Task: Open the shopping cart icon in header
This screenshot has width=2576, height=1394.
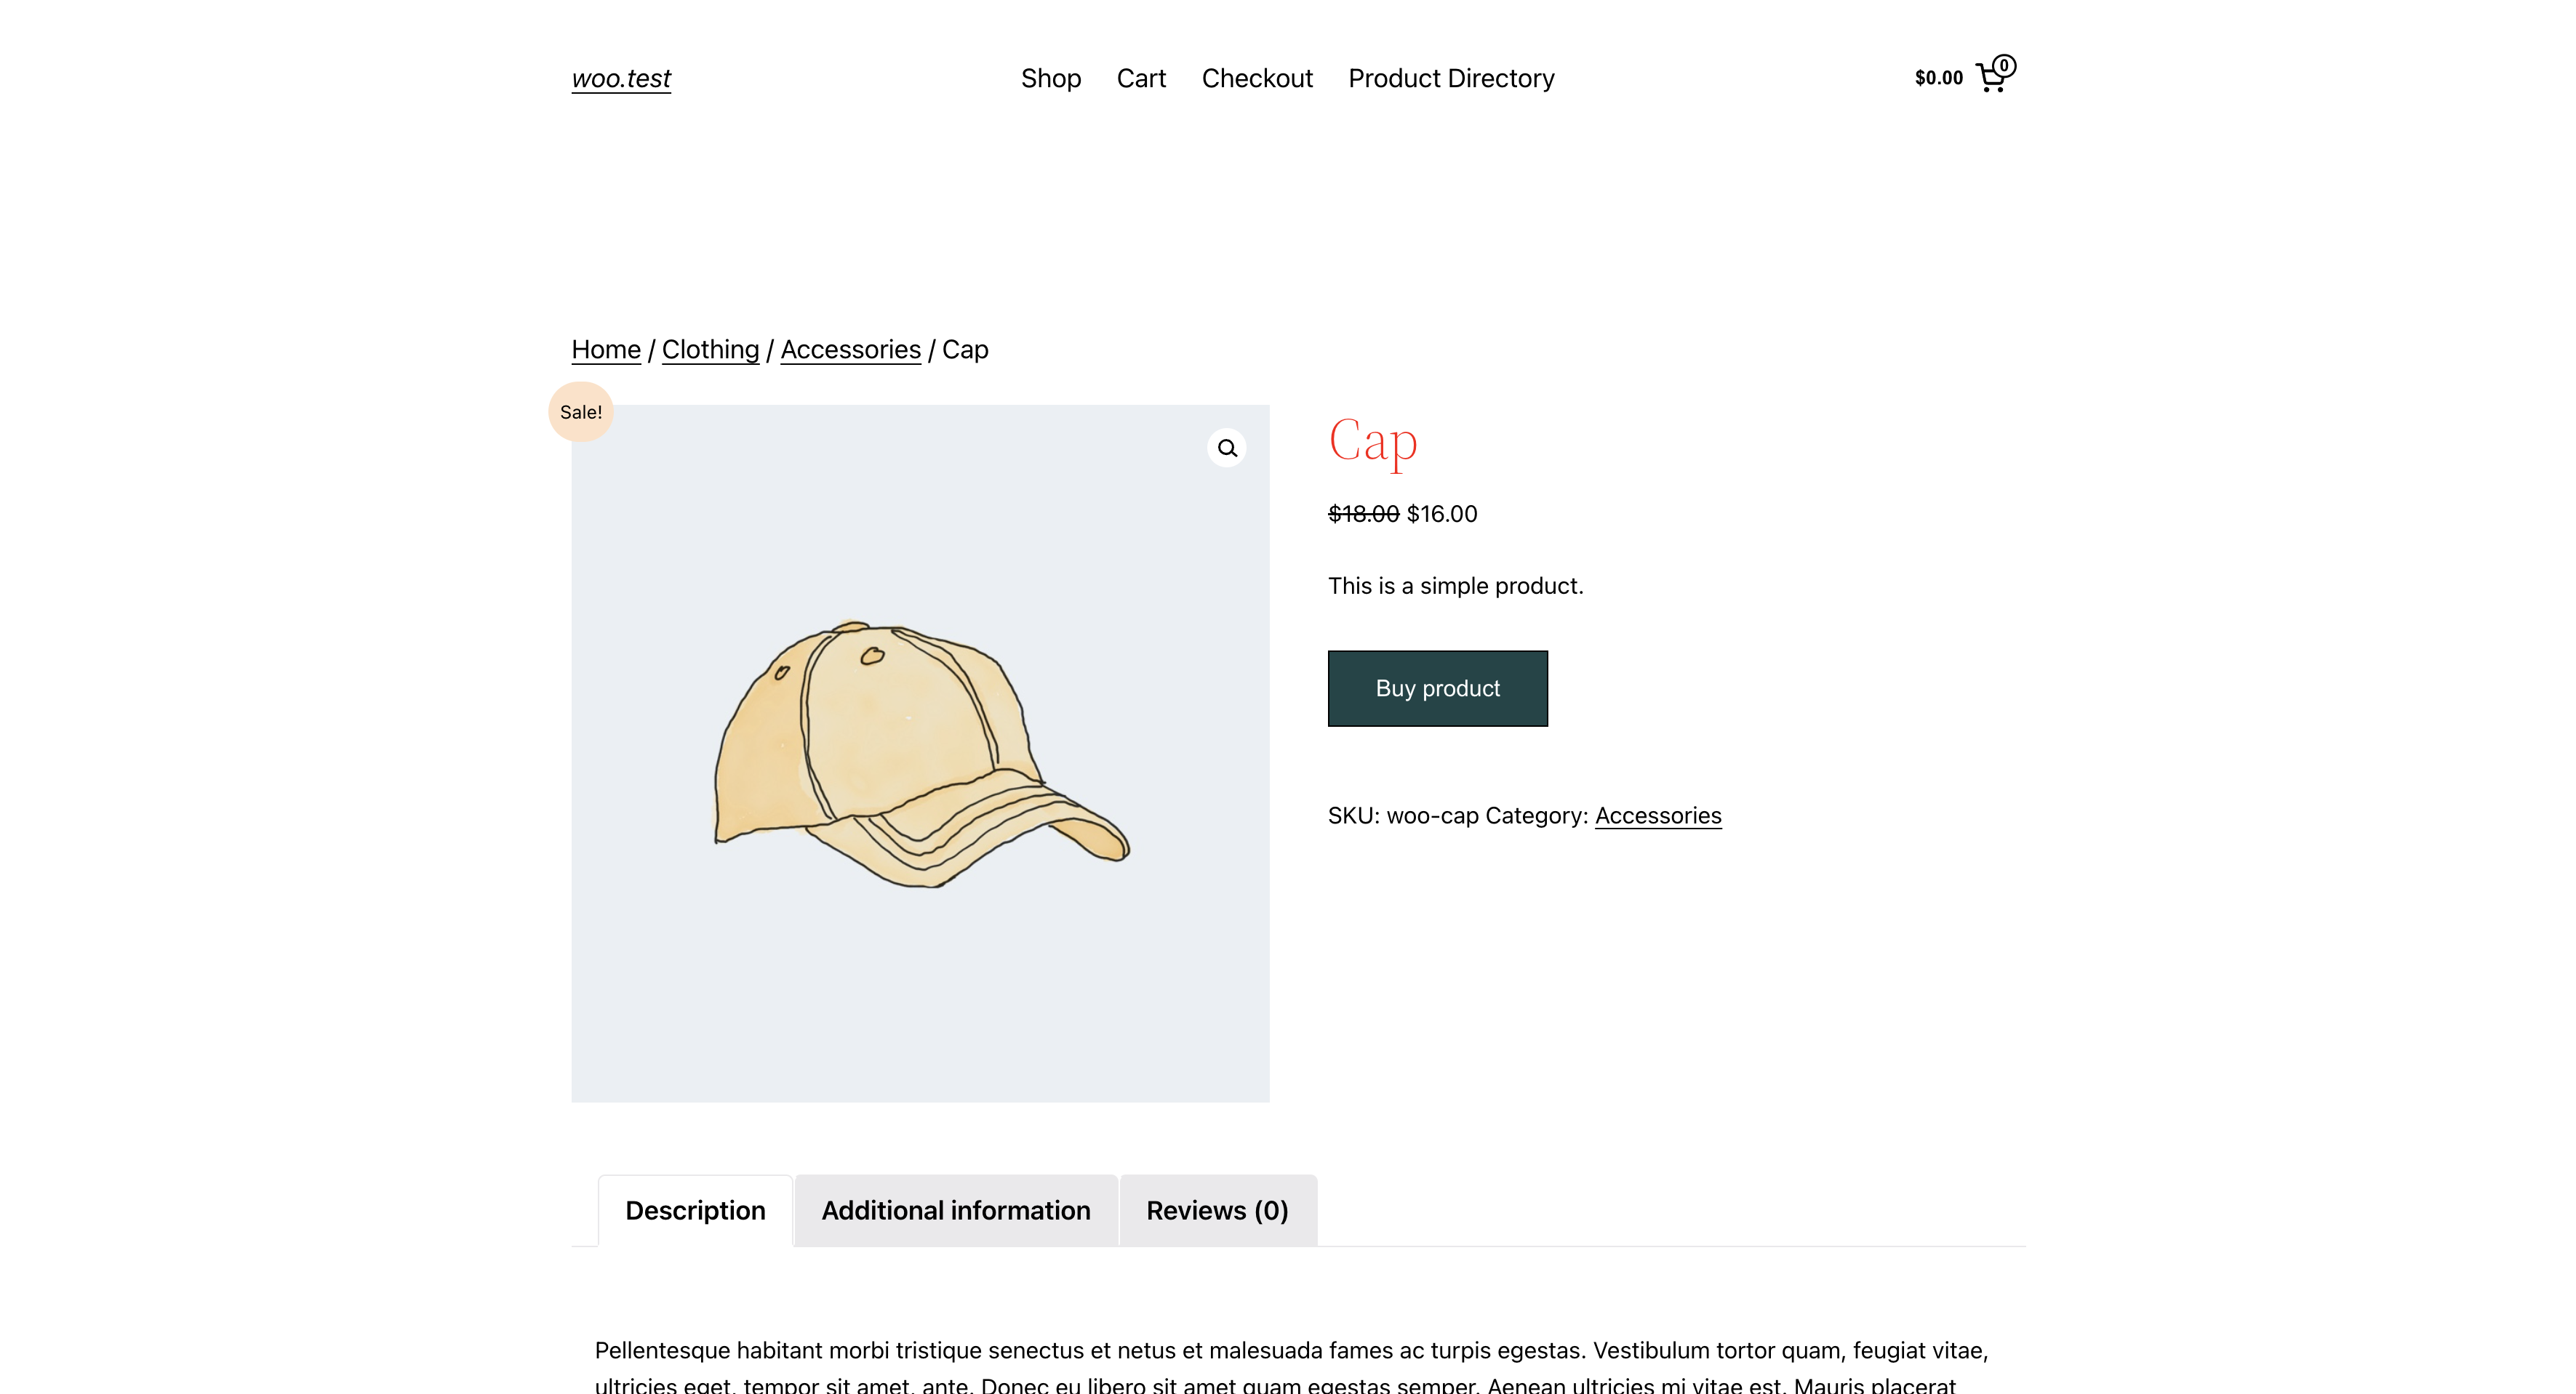Action: (x=1993, y=76)
